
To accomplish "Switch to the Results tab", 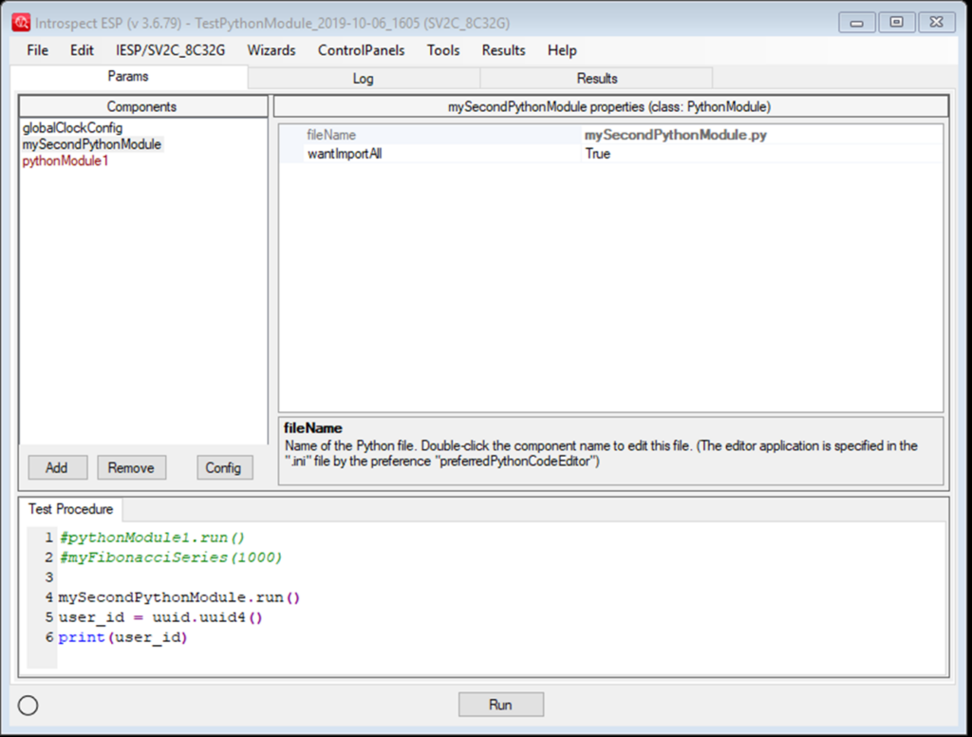I will 596,78.
